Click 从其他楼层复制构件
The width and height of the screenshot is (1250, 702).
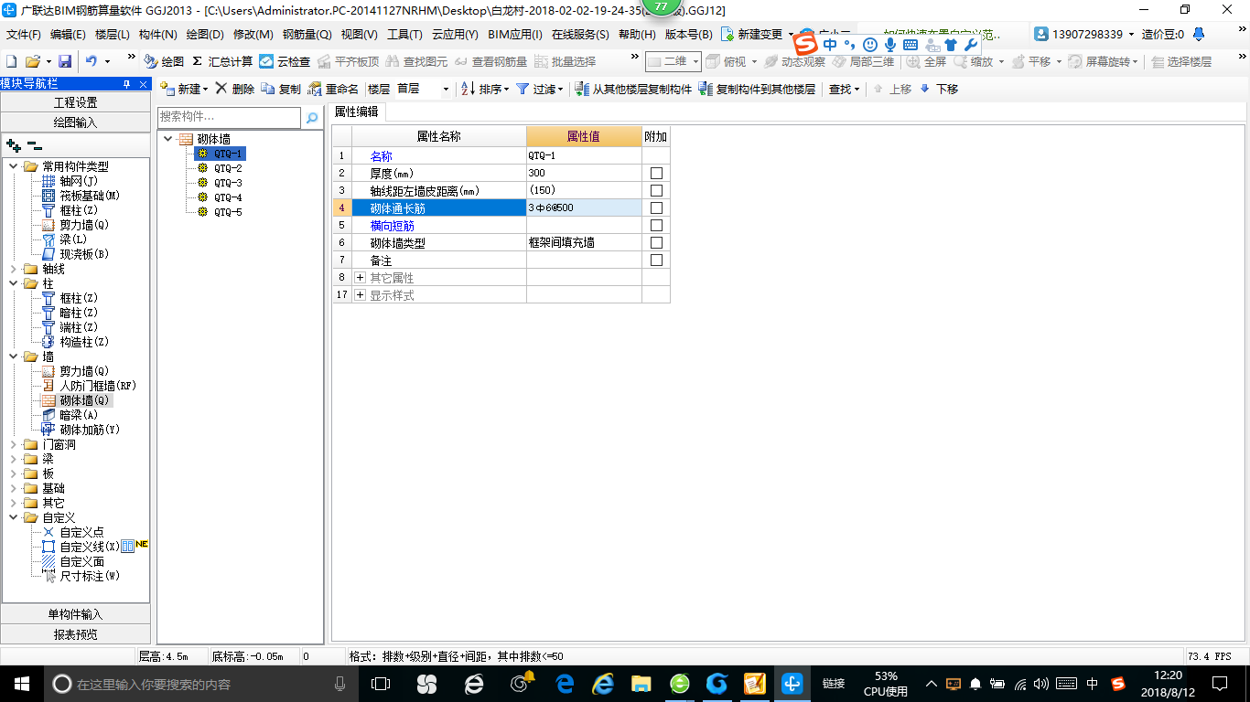coord(633,89)
